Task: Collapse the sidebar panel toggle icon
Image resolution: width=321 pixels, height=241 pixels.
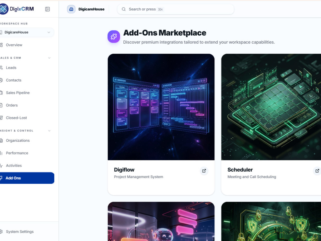Action: pyautogui.click(x=48, y=9)
